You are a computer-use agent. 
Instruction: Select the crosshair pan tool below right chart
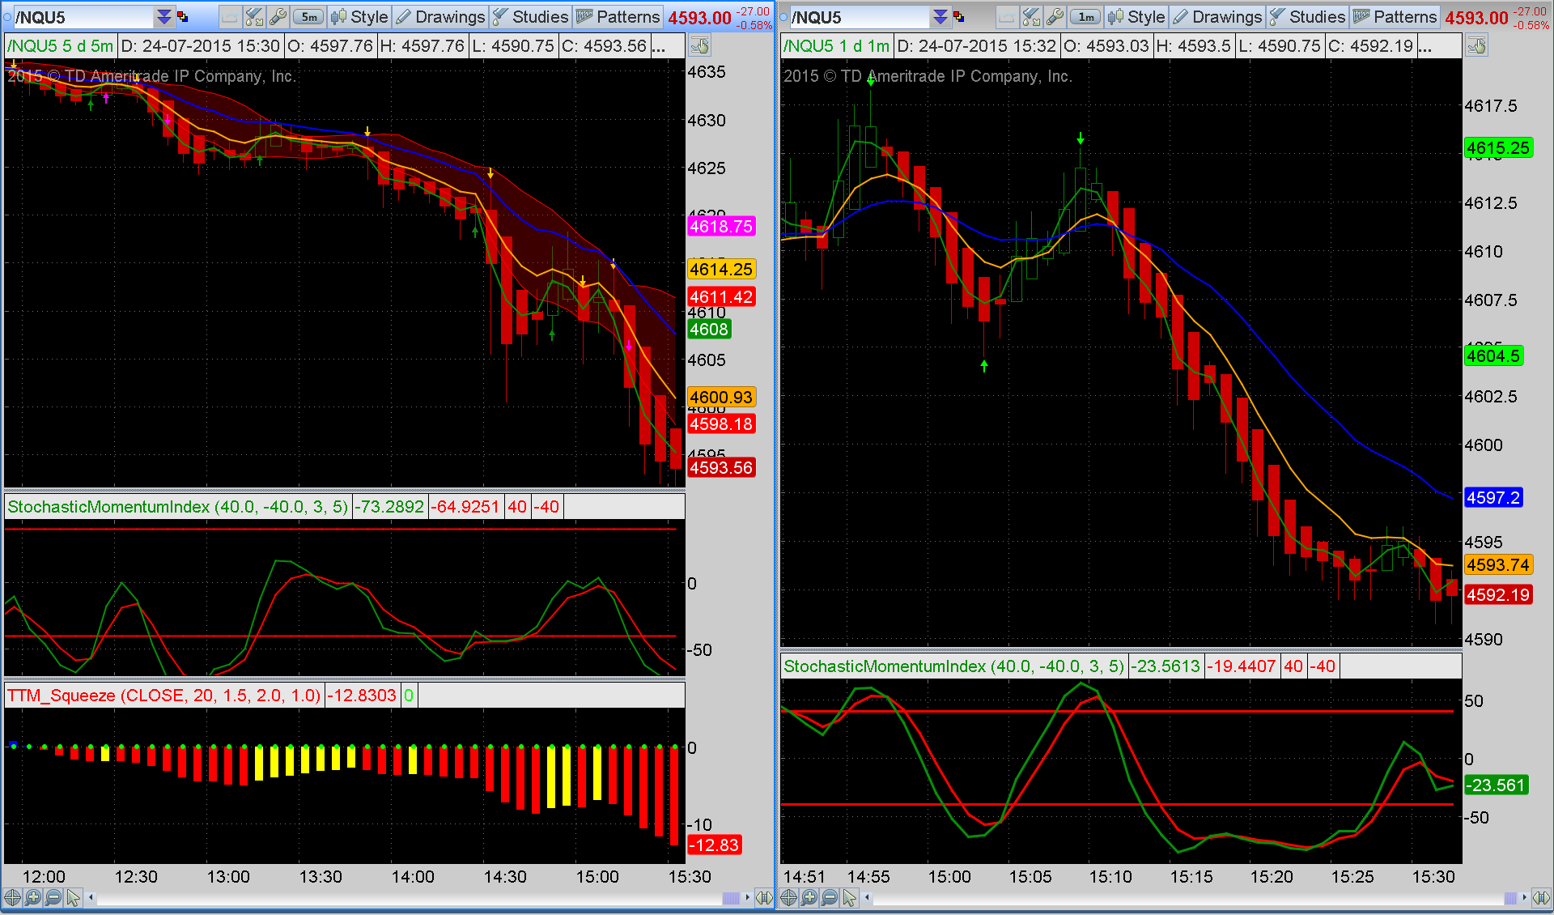coord(788,897)
